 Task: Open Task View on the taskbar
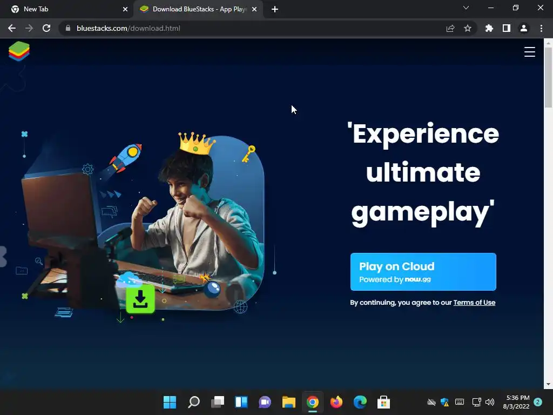(218, 402)
